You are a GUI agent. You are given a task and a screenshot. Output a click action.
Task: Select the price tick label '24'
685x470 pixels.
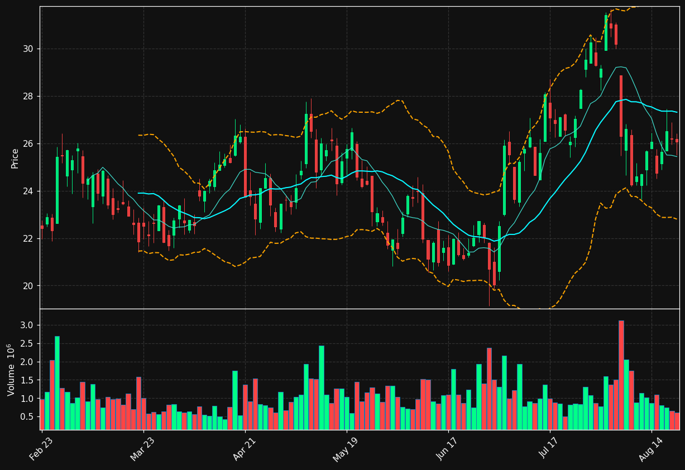point(28,191)
